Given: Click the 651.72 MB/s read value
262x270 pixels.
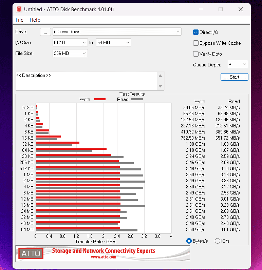Looking at the screenshot, I should (x=228, y=138).
